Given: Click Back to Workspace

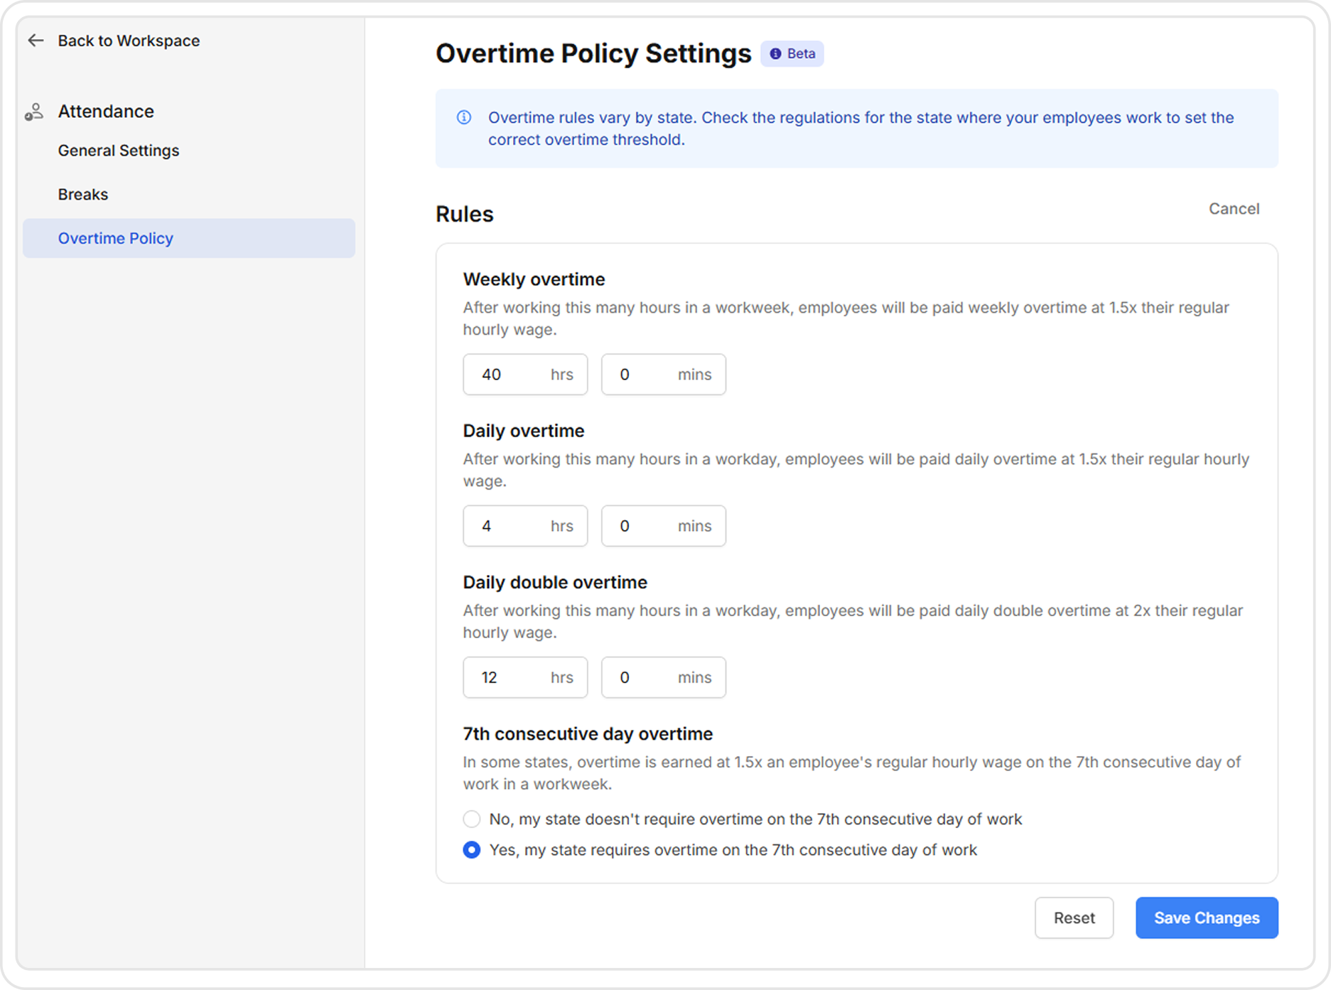Looking at the screenshot, I should pyautogui.click(x=128, y=41).
